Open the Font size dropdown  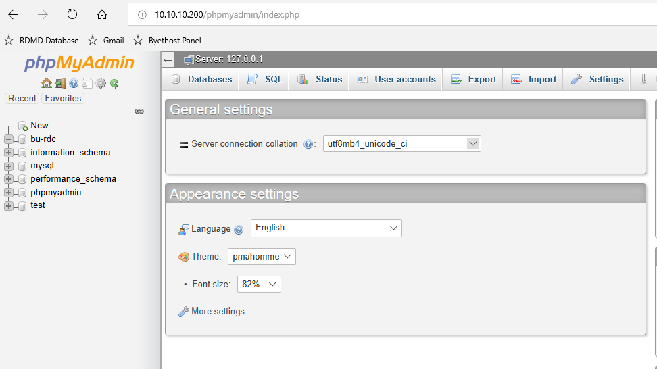click(x=259, y=284)
